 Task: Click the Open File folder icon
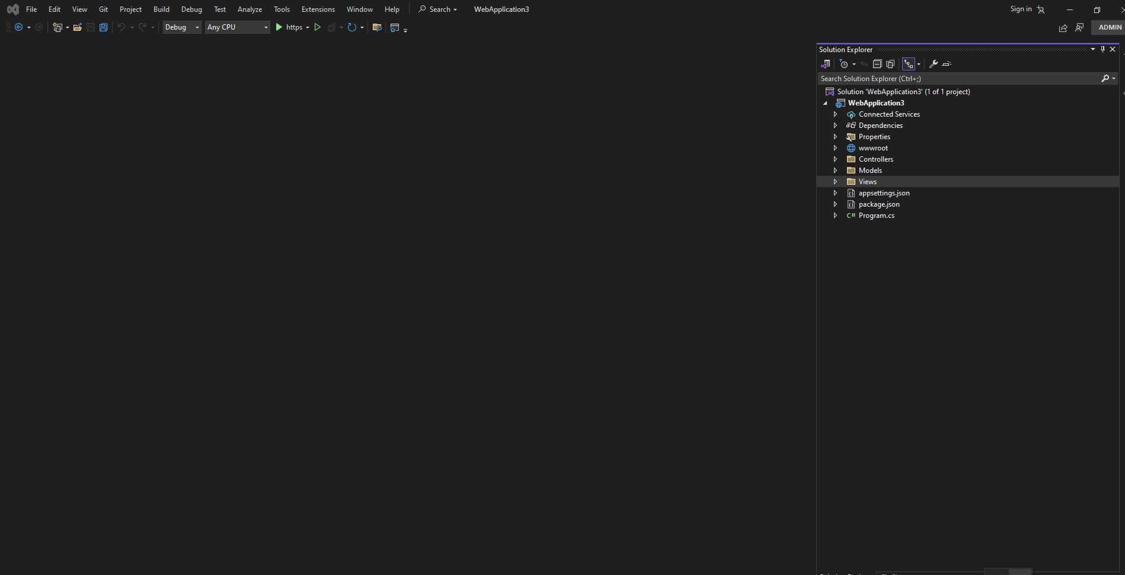(x=77, y=27)
